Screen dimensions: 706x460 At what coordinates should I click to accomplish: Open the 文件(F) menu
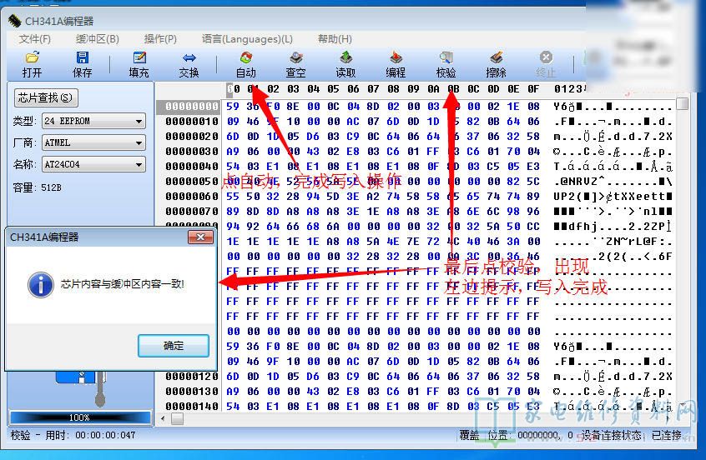click(35, 39)
